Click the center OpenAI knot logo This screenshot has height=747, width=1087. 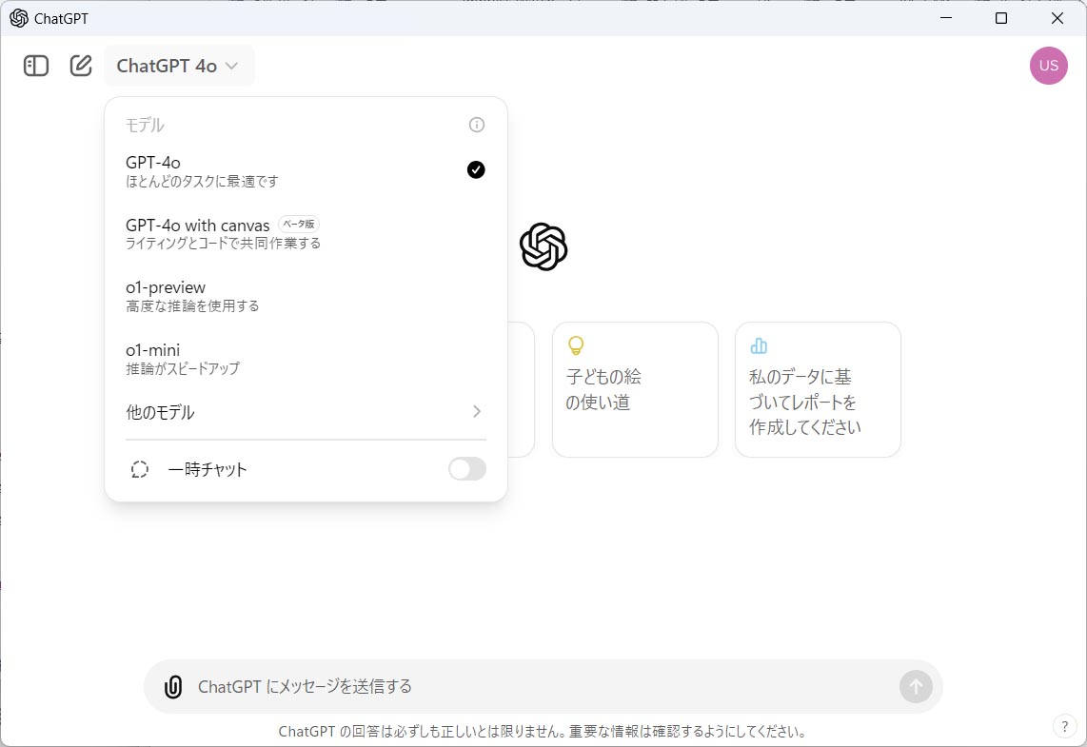click(x=543, y=246)
